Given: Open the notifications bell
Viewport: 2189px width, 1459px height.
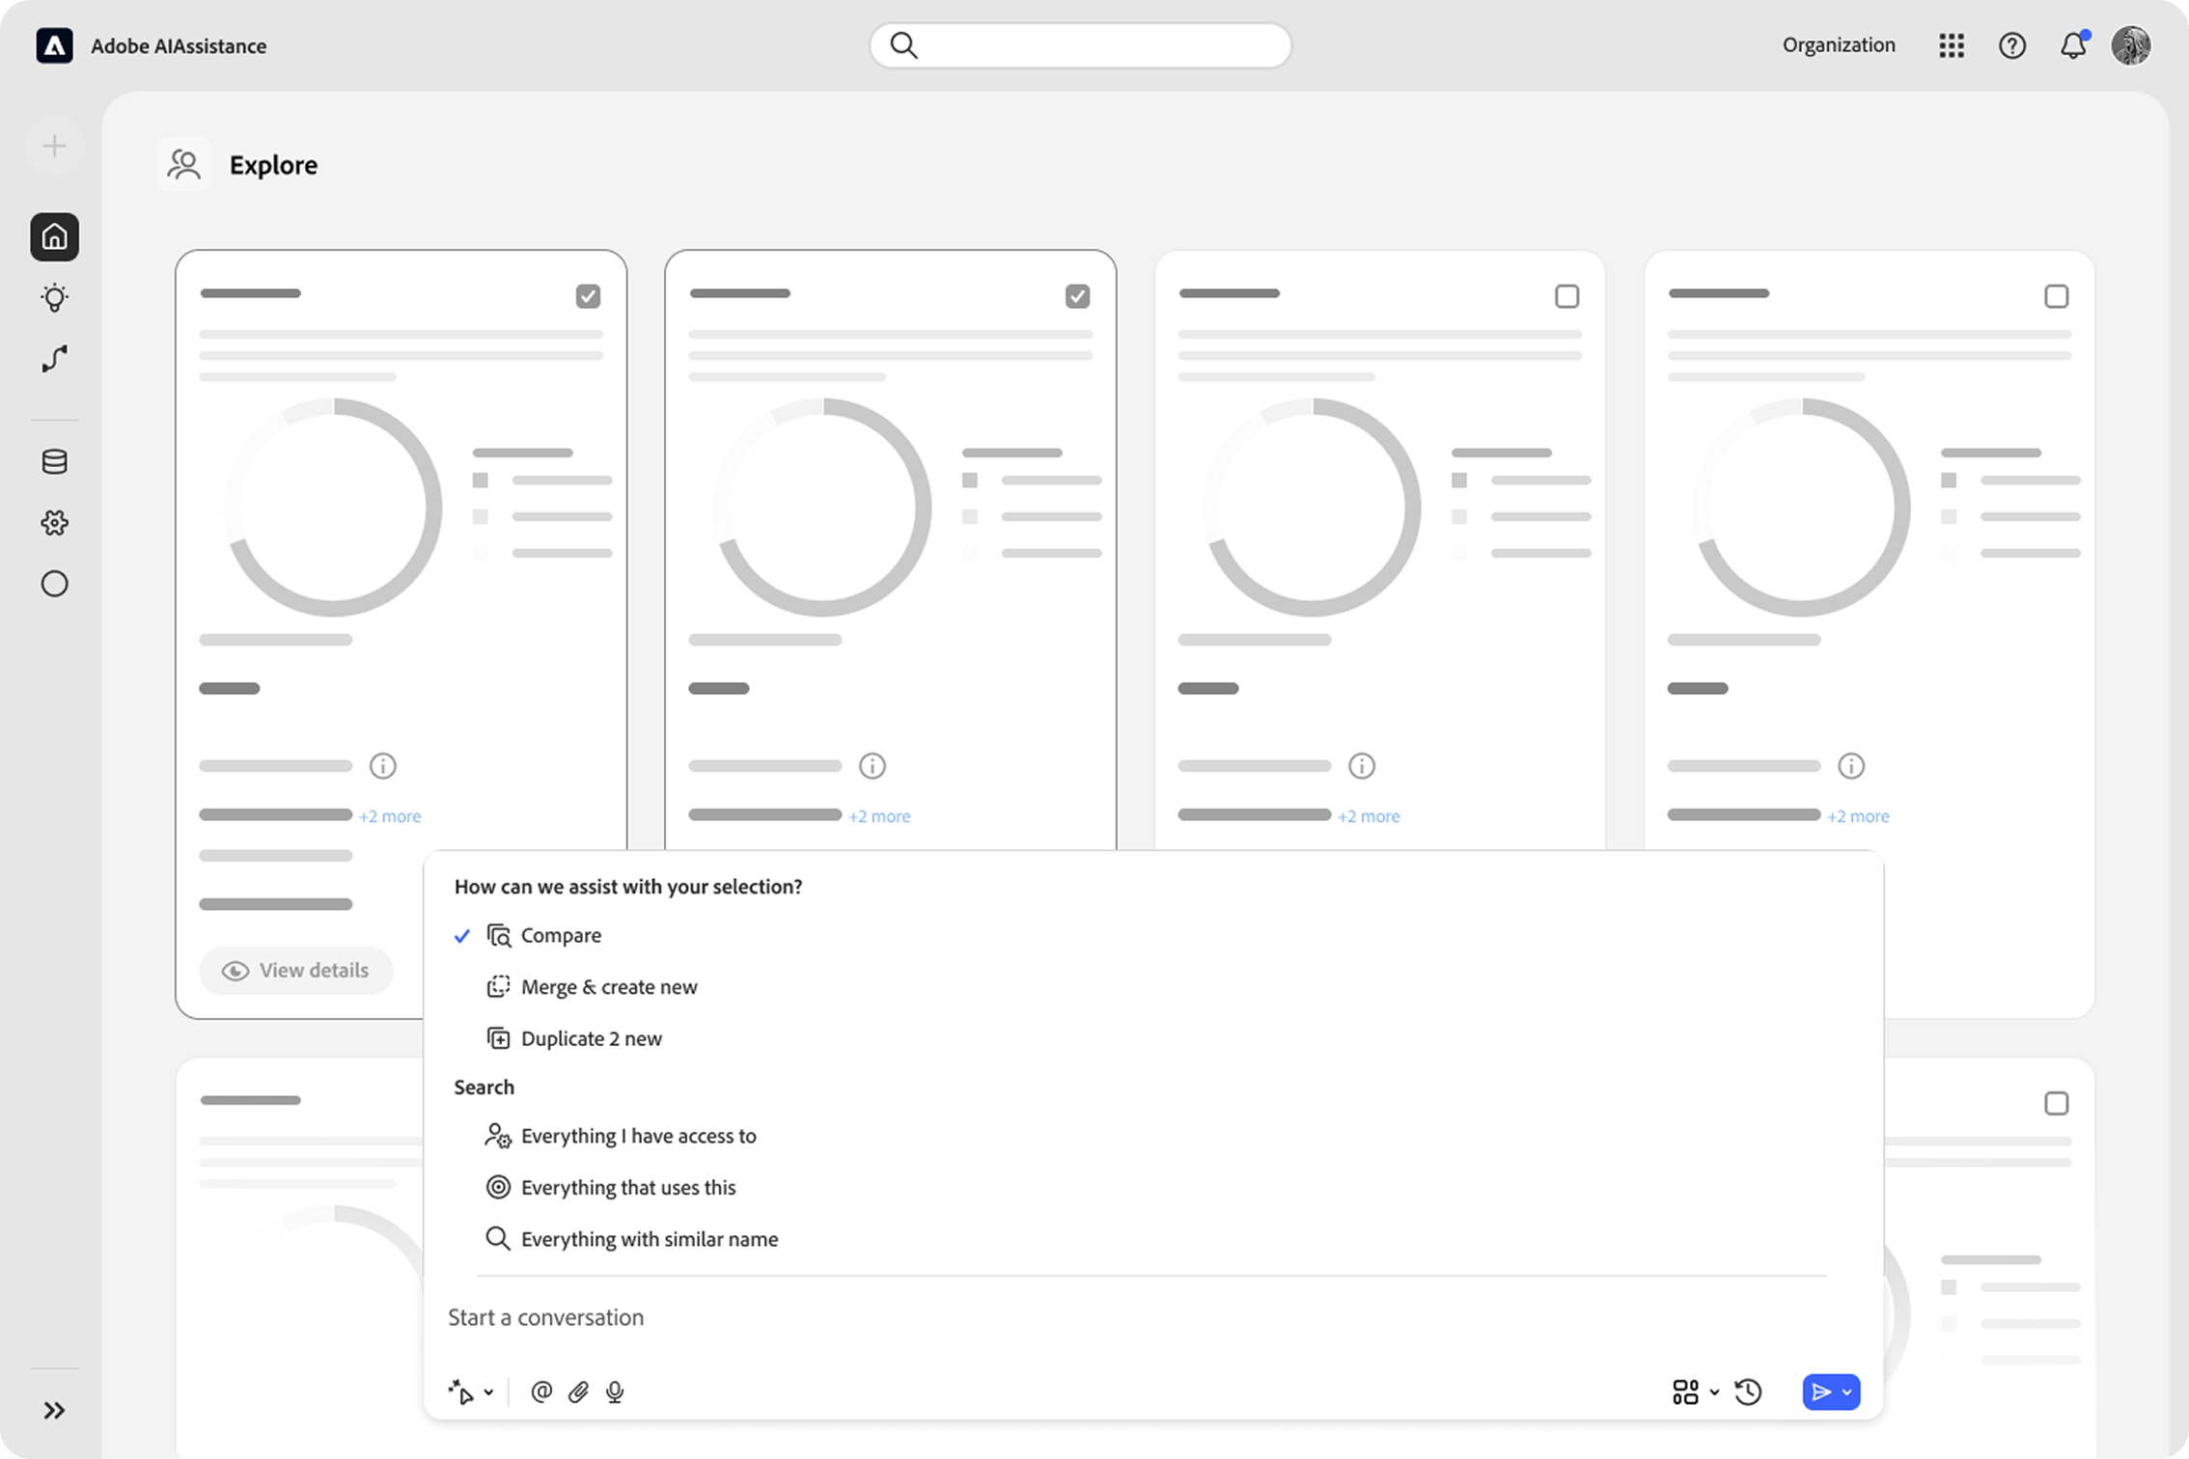Looking at the screenshot, I should click(x=2072, y=45).
